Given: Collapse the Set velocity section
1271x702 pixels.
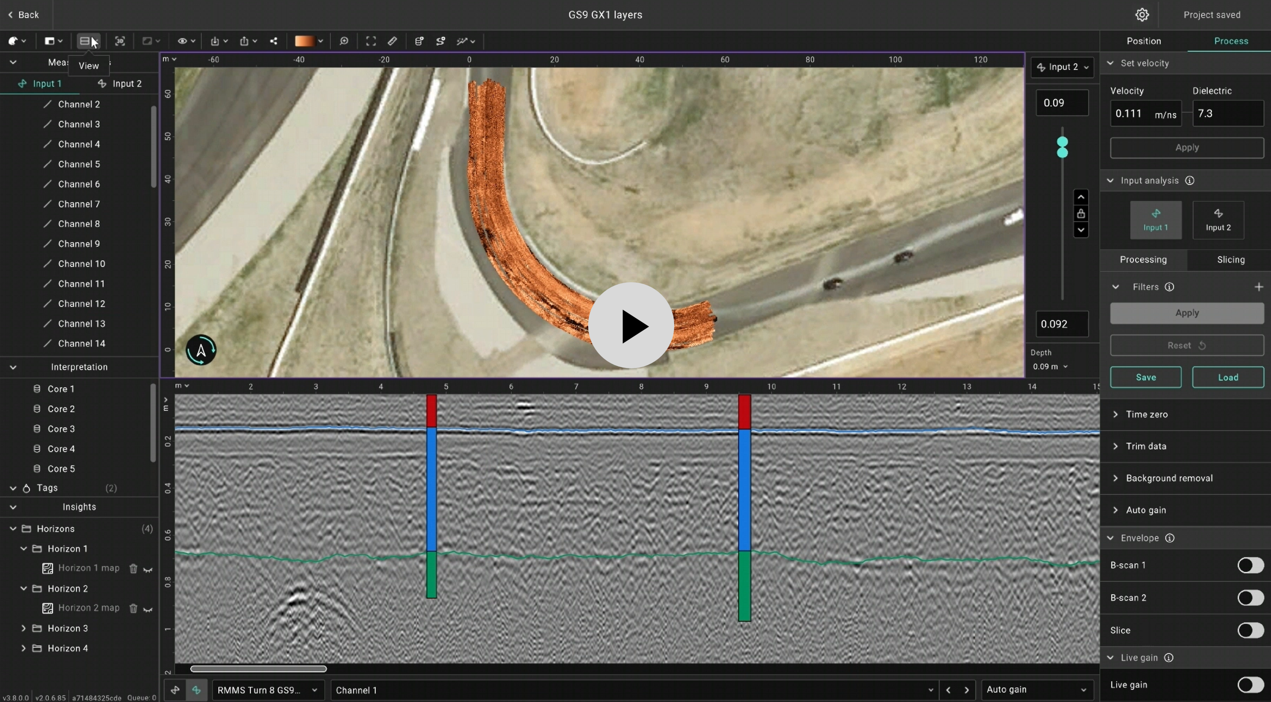Looking at the screenshot, I should click(x=1110, y=63).
